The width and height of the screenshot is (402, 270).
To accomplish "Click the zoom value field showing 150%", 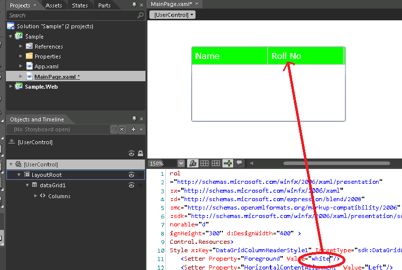I will point(162,163).
